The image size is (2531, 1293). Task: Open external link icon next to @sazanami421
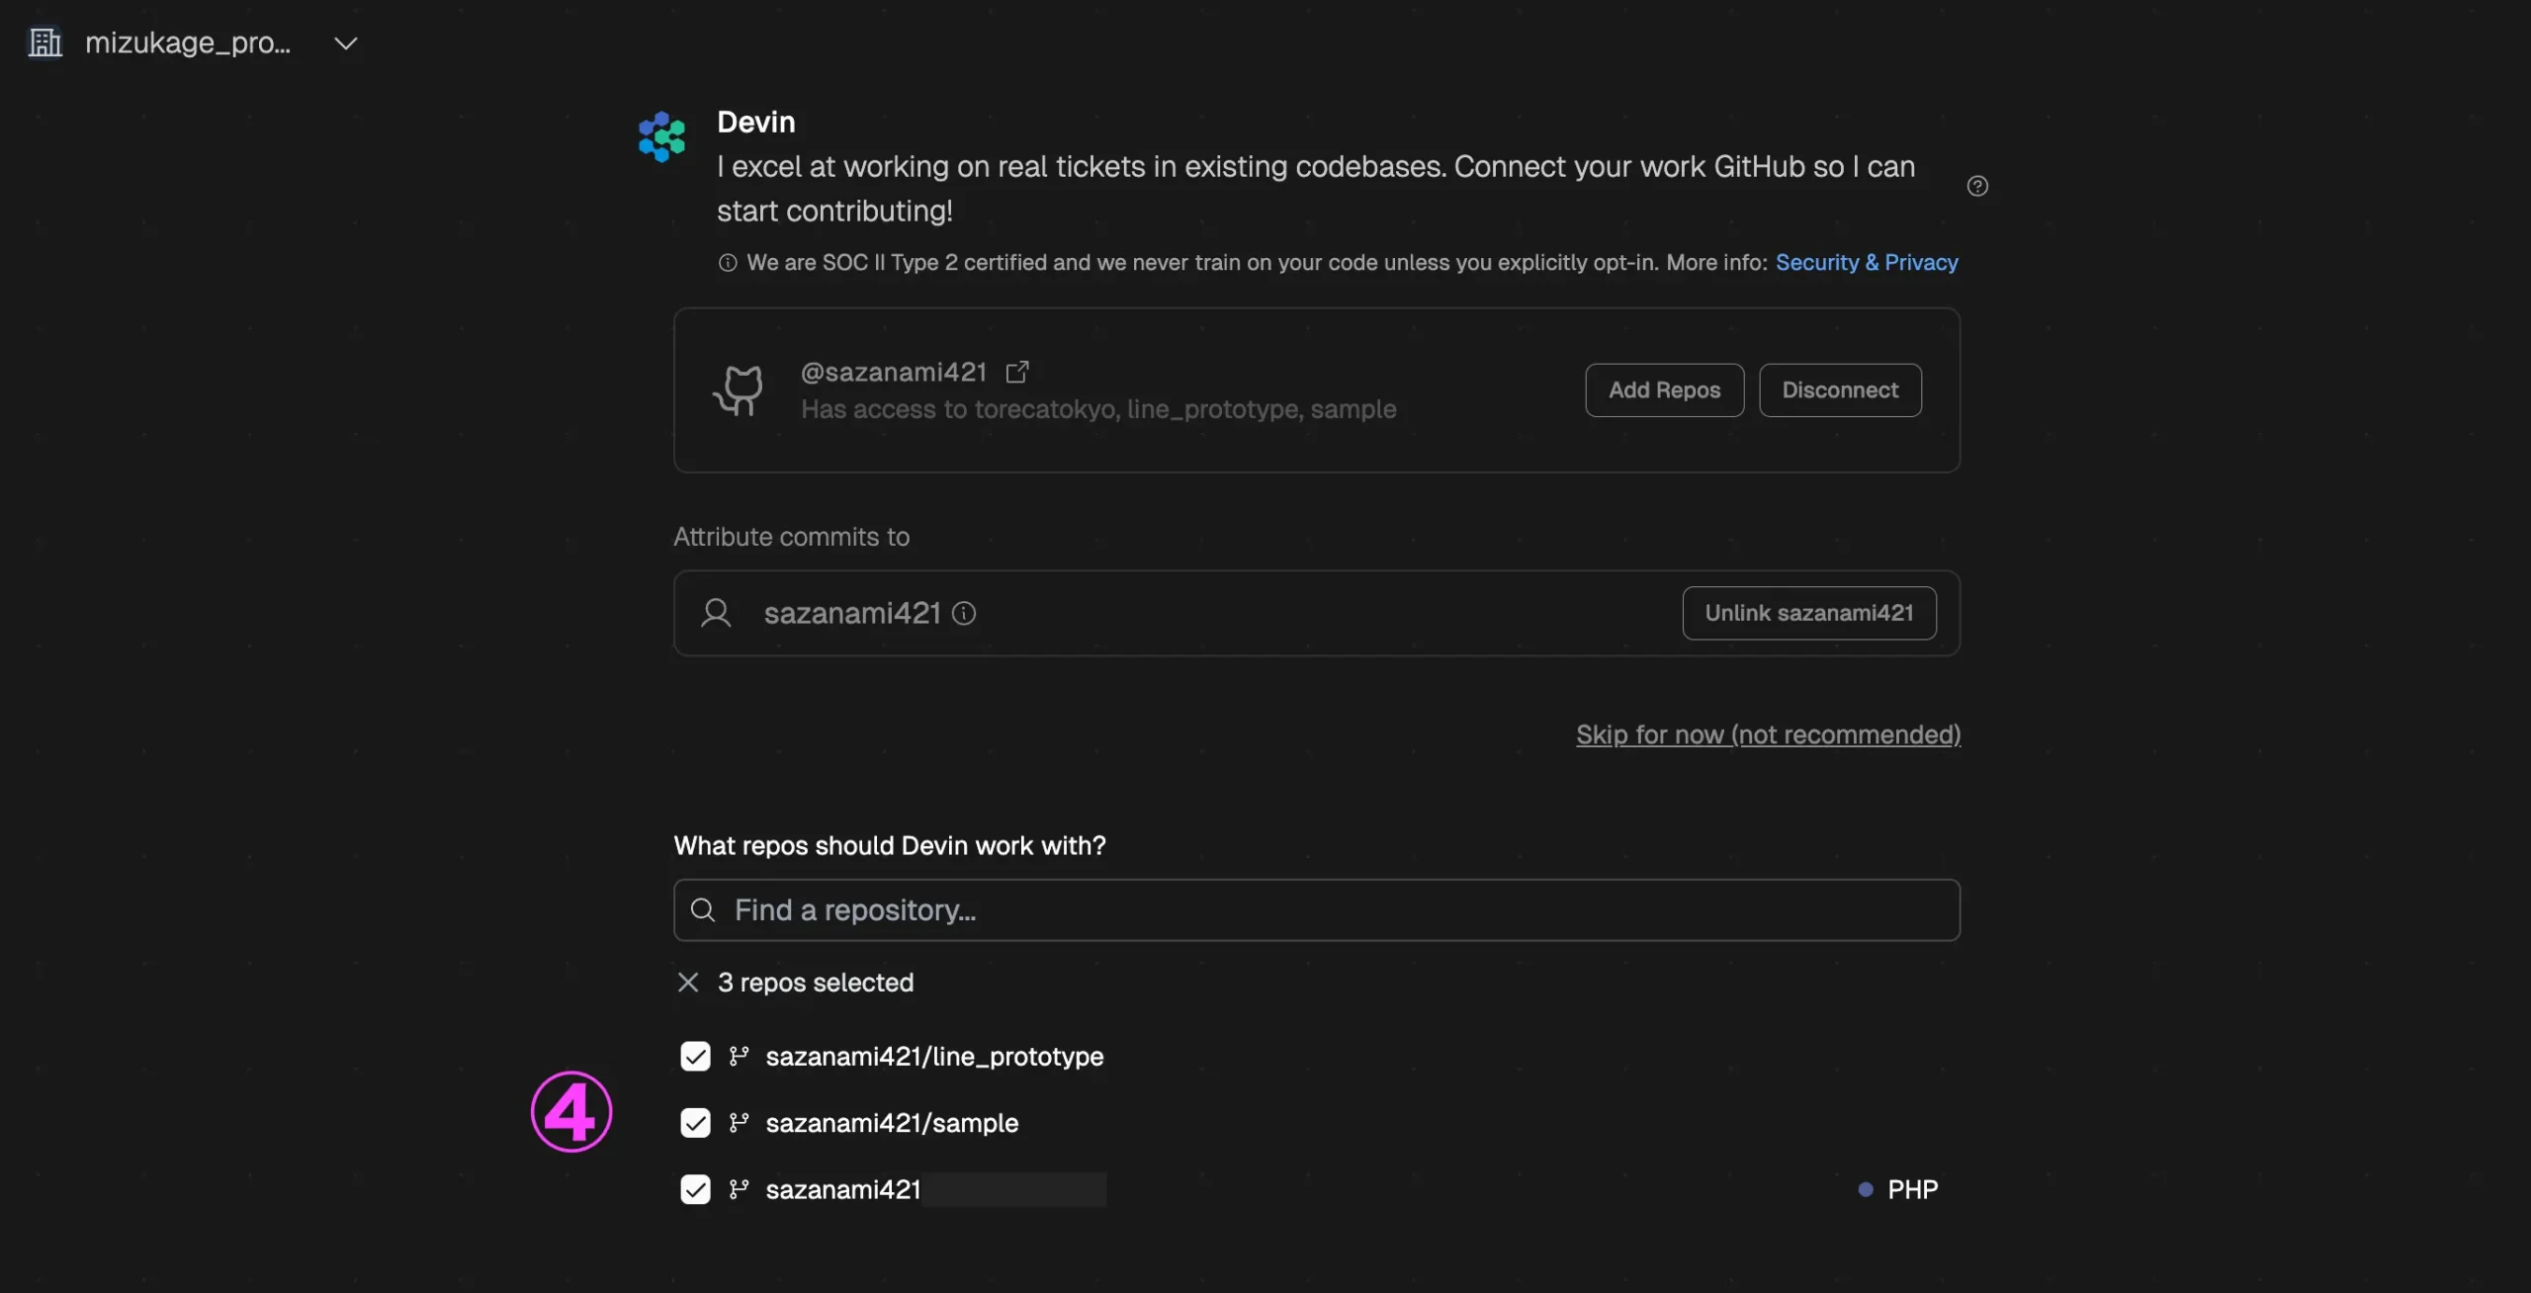(1017, 372)
